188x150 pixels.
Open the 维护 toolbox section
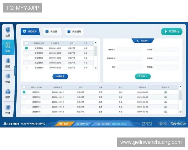pyautogui.click(x=8, y=94)
